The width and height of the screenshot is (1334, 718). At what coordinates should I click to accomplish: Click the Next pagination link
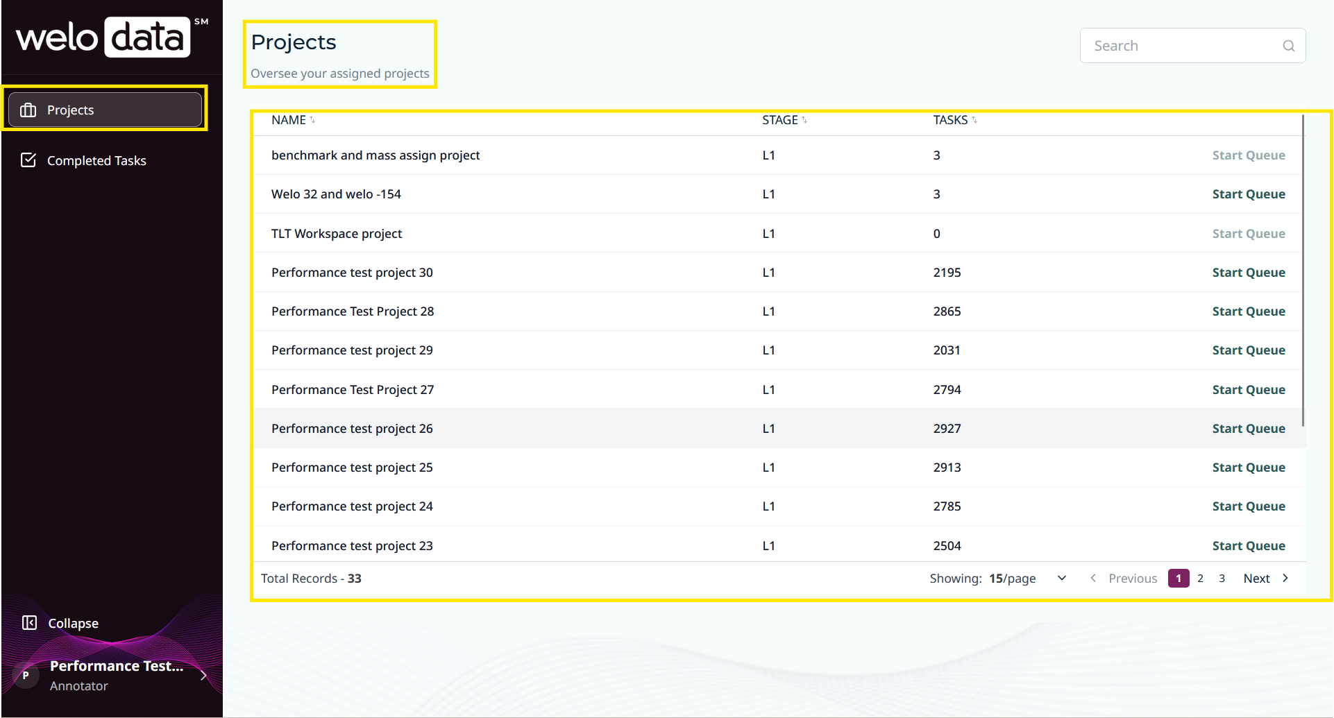pos(1256,579)
